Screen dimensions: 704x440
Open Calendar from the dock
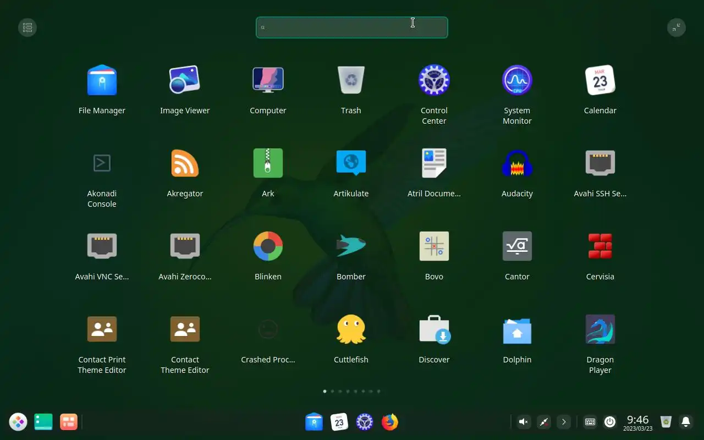[339, 422]
